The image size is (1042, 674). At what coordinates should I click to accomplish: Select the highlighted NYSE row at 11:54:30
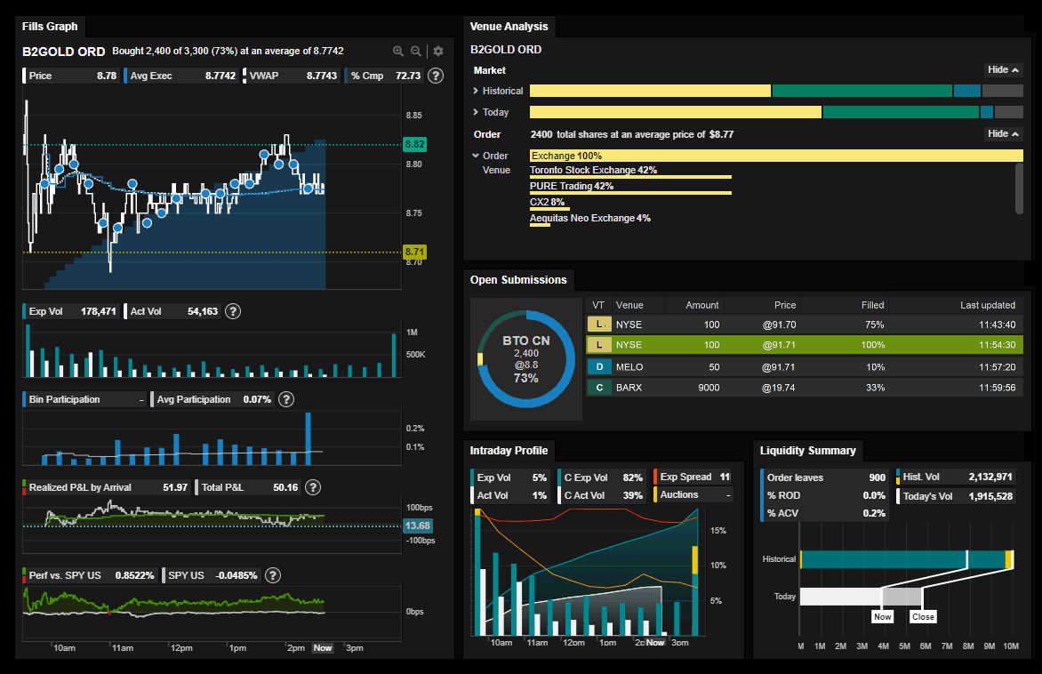point(804,345)
